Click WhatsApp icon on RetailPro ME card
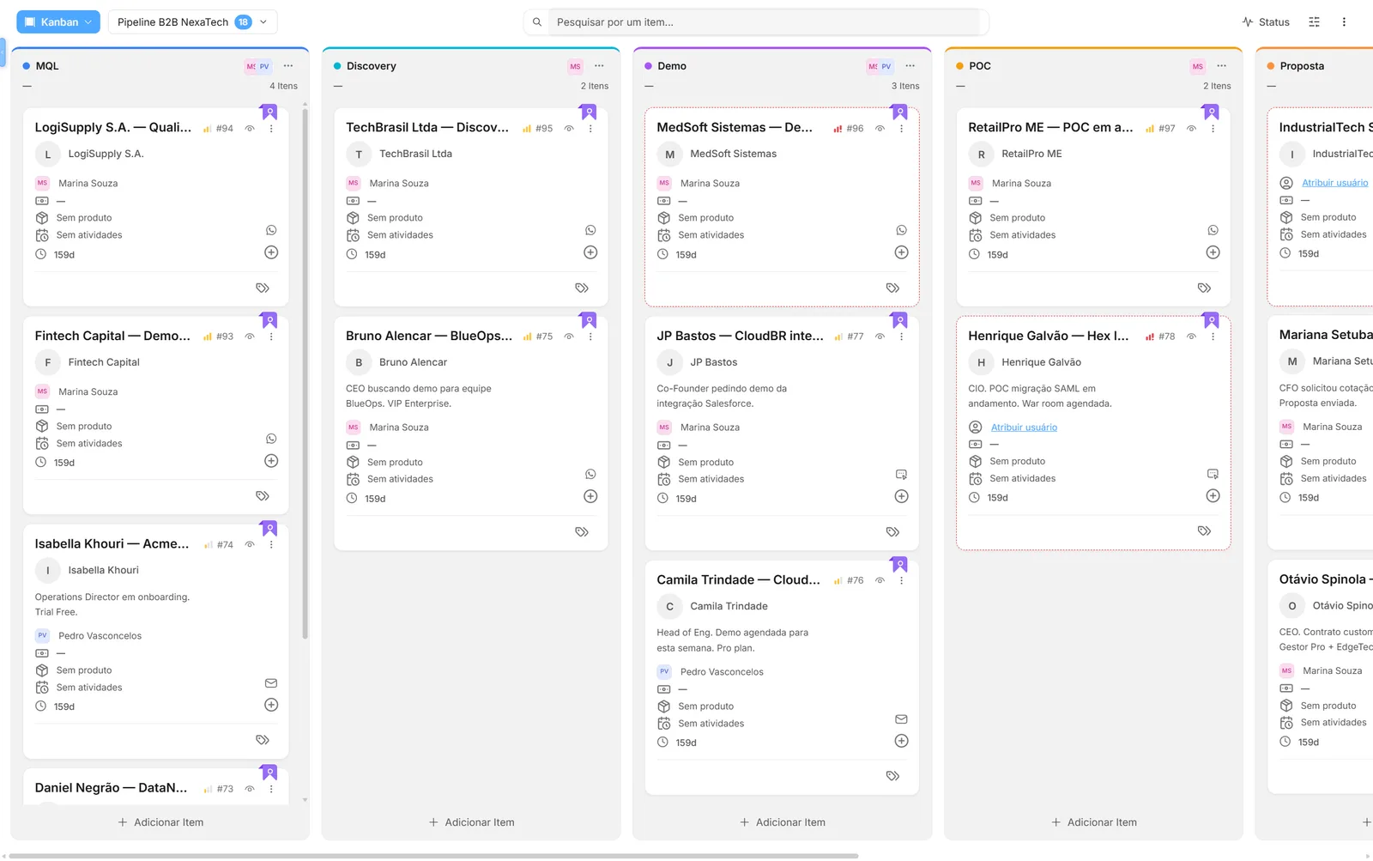 coord(1213,230)
